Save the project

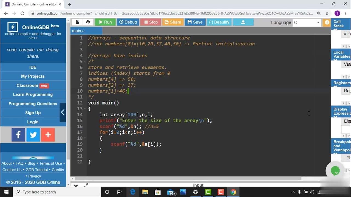[195, 22]
